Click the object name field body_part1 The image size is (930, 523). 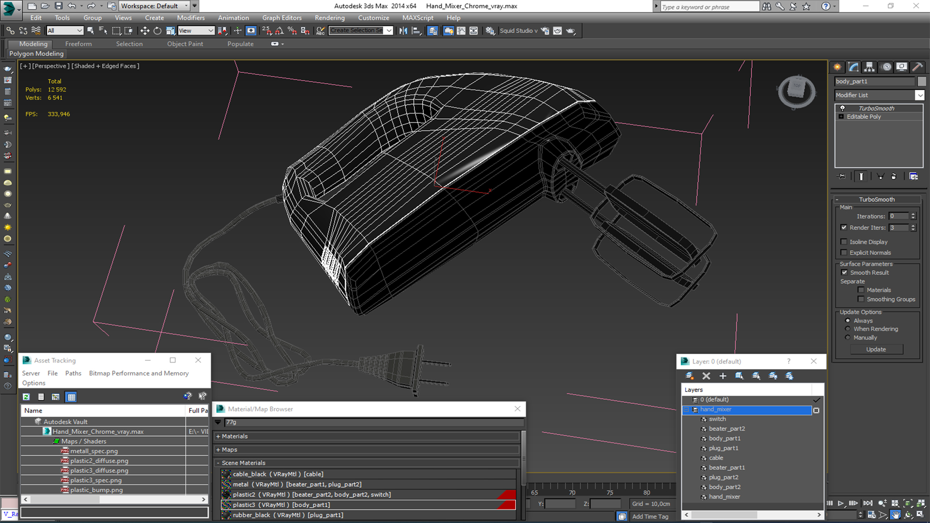[x=874, y=81]
